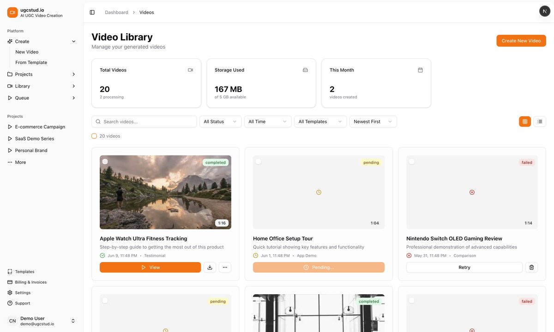Check the Nintendo Switch OLED video checkbox

coord(411,162)
